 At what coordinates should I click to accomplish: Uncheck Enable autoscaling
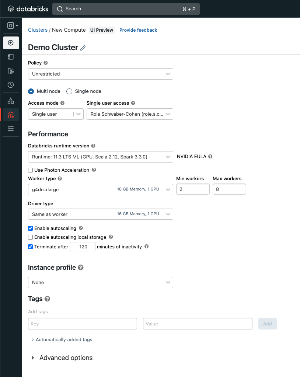point(31,228)
